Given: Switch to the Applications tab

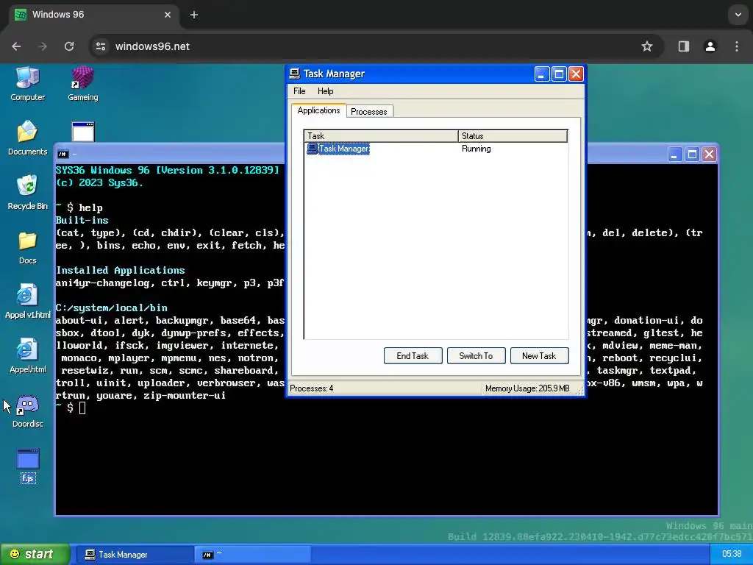Looking at the screenshot, I should pyautogui.click(x=318, y=110).
